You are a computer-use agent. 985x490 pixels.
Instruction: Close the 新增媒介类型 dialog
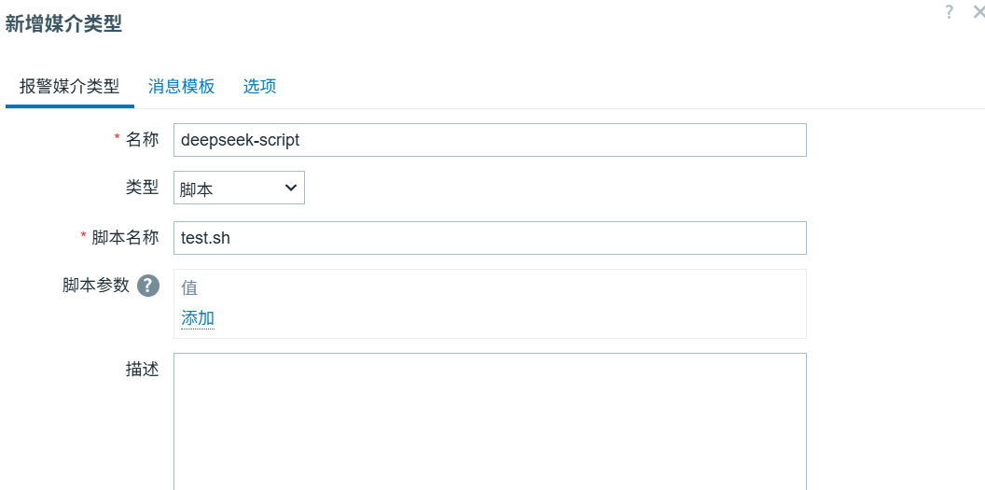tap(978, 12)
